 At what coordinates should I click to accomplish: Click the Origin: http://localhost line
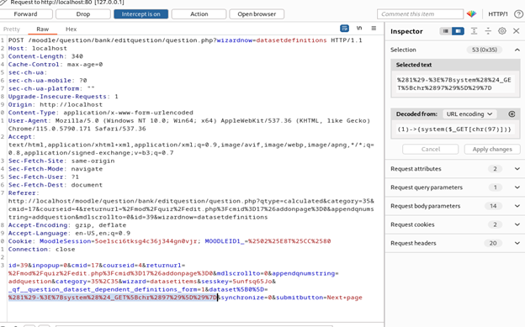click(56, 104)
